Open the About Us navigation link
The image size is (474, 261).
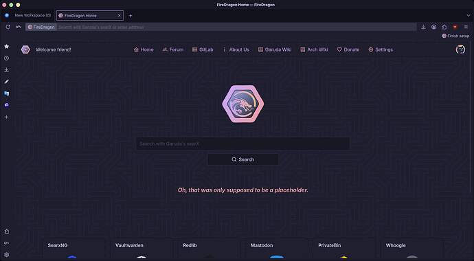(x=236, y=49)
